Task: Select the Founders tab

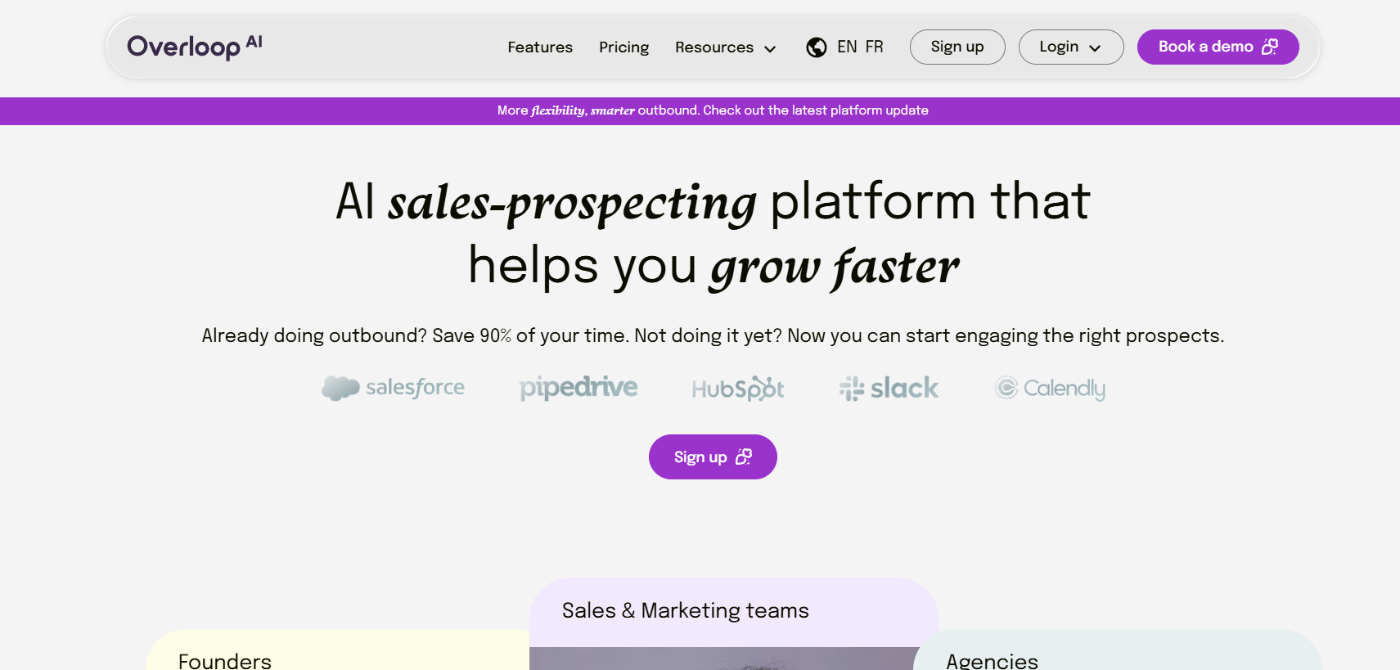Action: tap(225, 659)
